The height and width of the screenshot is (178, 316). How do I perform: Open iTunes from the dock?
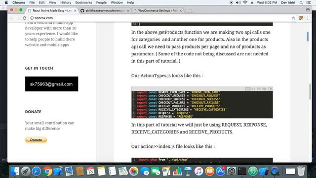click(198, 172)
